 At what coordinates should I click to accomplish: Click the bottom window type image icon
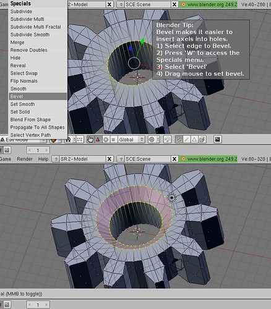(x=7, y=305)
